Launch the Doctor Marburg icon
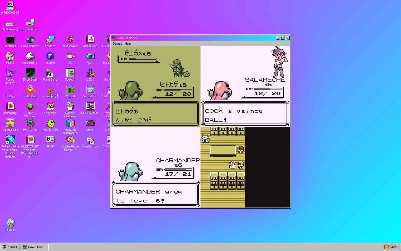The height and width of the screenshot is (251, 401). [70, 110]
